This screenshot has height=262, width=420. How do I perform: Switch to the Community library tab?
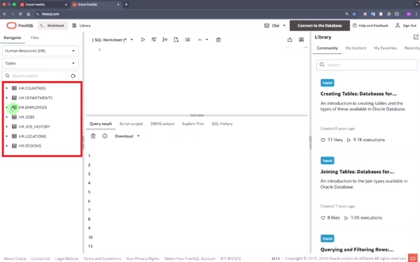(x=327, y=48)
